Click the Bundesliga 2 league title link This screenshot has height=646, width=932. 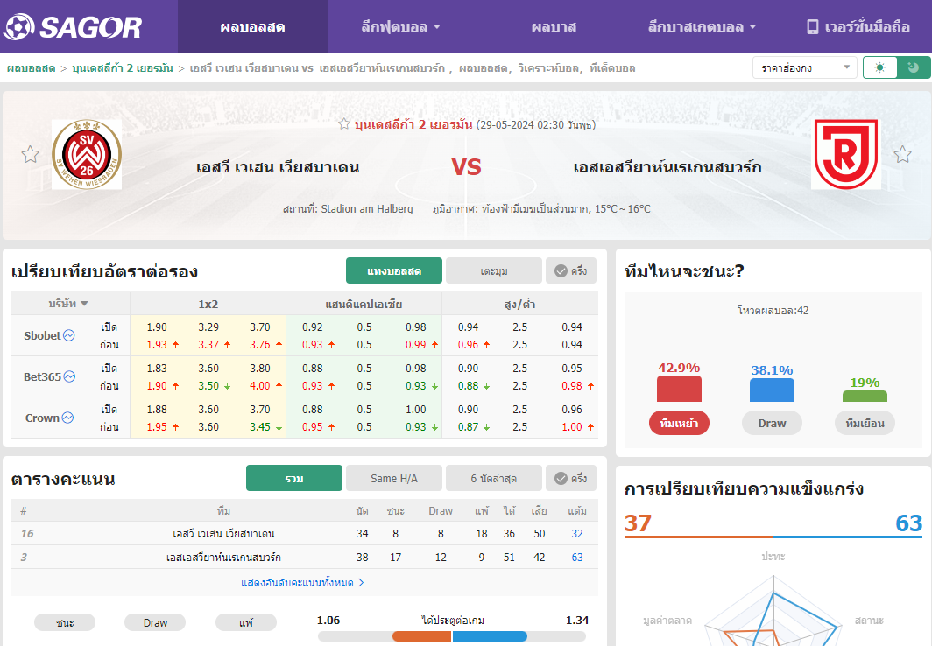pos(413,124)
